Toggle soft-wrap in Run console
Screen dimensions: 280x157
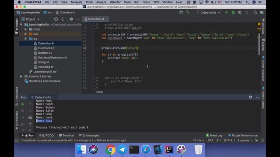pyautogui.click(x=30, y=117)
